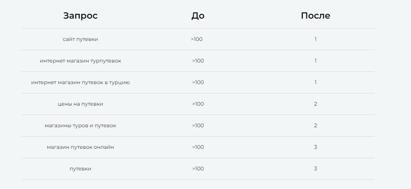Click "После" value 1 for "сайт путевки"
This screenshot has width=411, height=189.
(315, 39)
